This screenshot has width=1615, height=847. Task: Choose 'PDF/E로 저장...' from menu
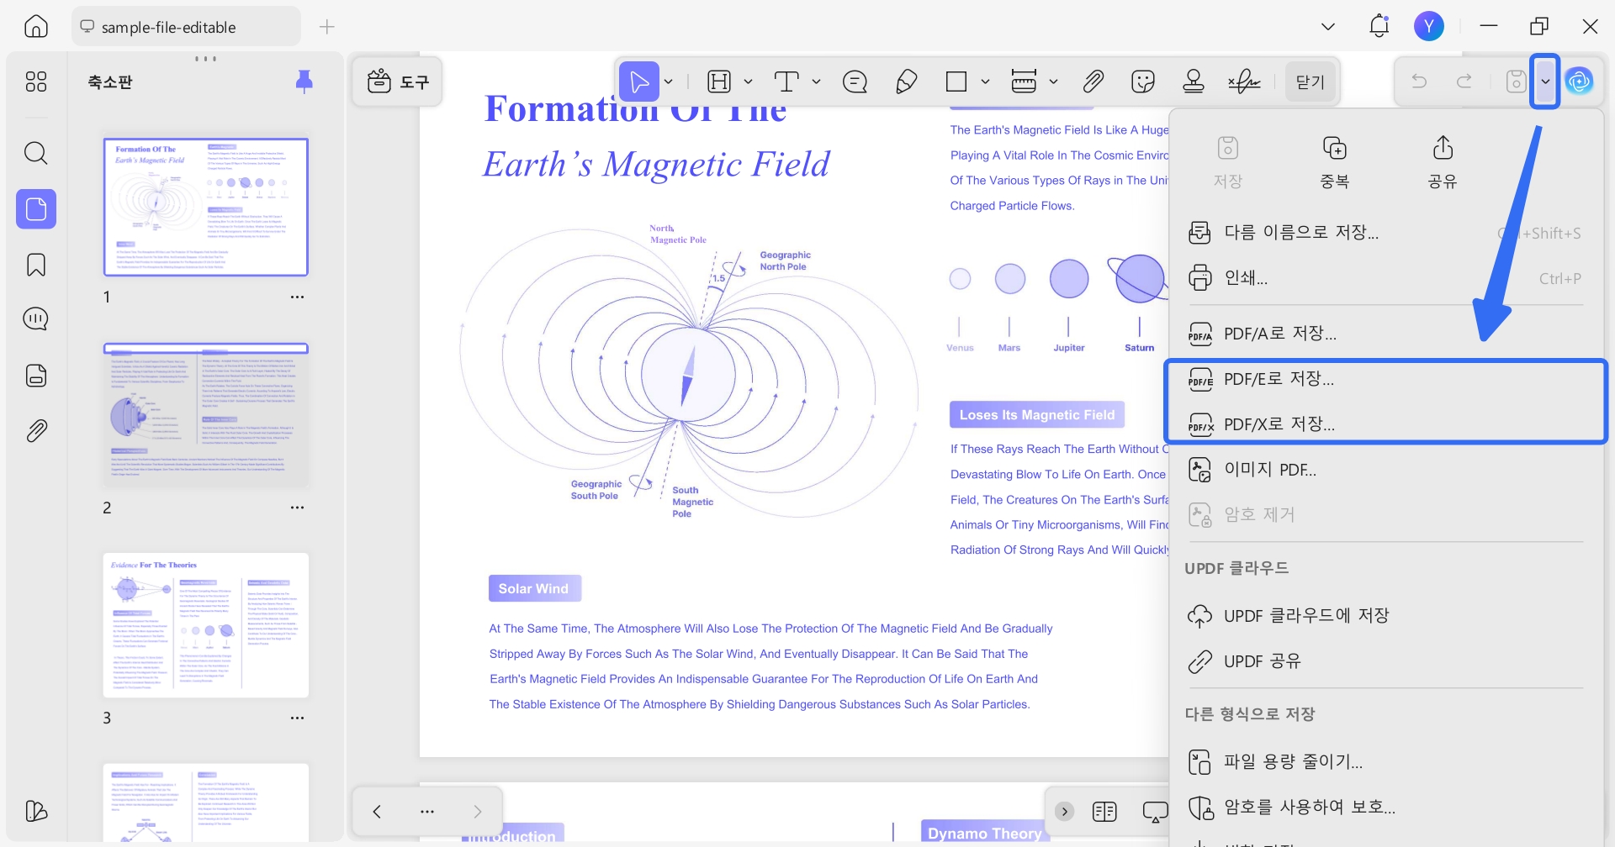(x=1279, y=379)
